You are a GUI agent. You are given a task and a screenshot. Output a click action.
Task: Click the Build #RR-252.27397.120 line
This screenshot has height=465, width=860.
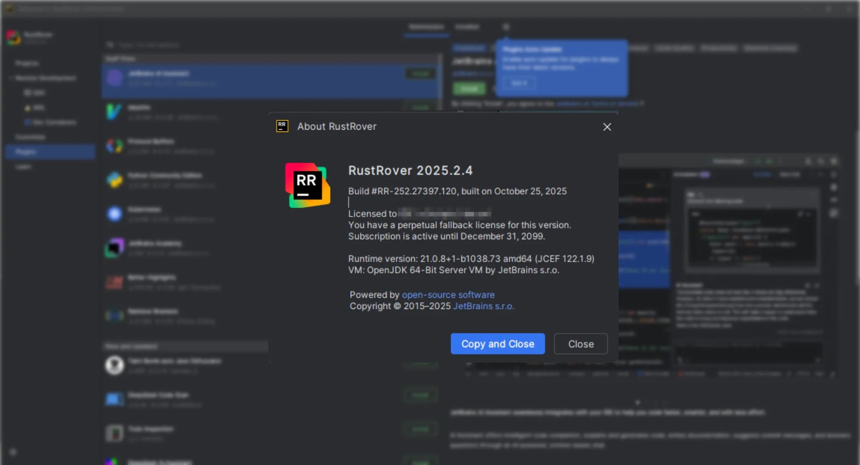[x=457, y=191]
